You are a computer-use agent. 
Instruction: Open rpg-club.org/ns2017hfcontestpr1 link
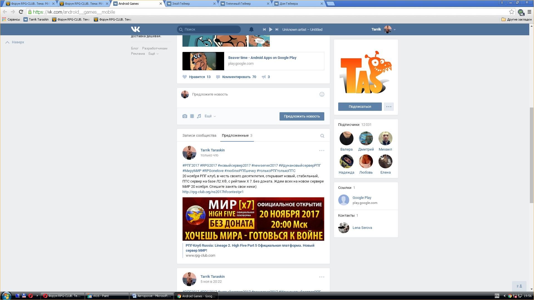(213, 192)
